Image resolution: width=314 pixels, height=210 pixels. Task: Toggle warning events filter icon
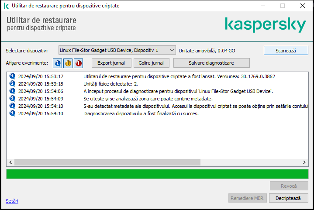pyautogui.click(x=68, y=63)
